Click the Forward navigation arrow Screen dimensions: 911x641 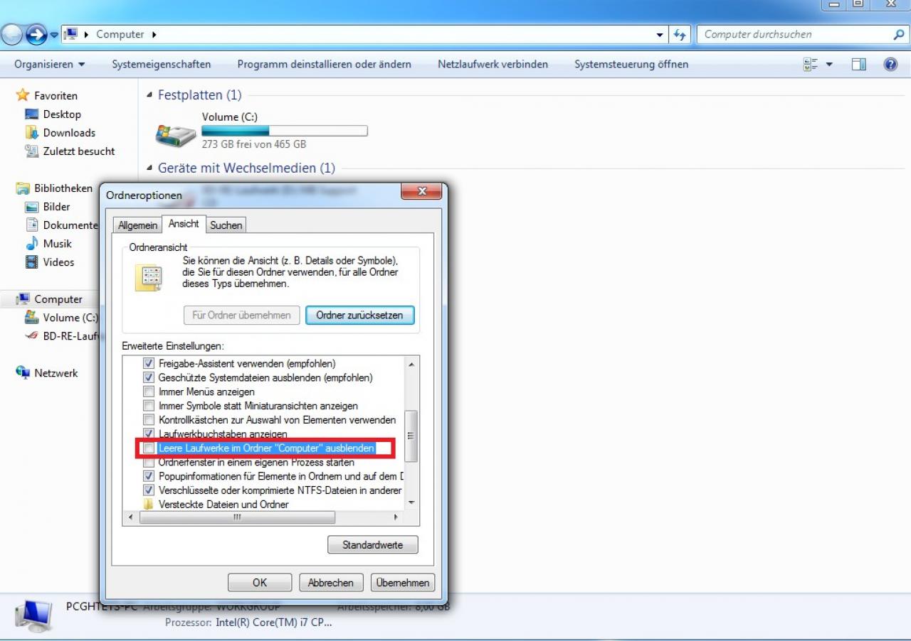pyautogui.click(x=36, y=34)
